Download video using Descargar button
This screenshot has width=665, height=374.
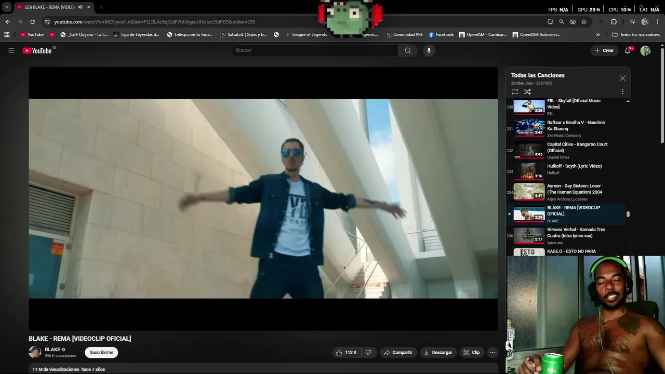[438, 352]
